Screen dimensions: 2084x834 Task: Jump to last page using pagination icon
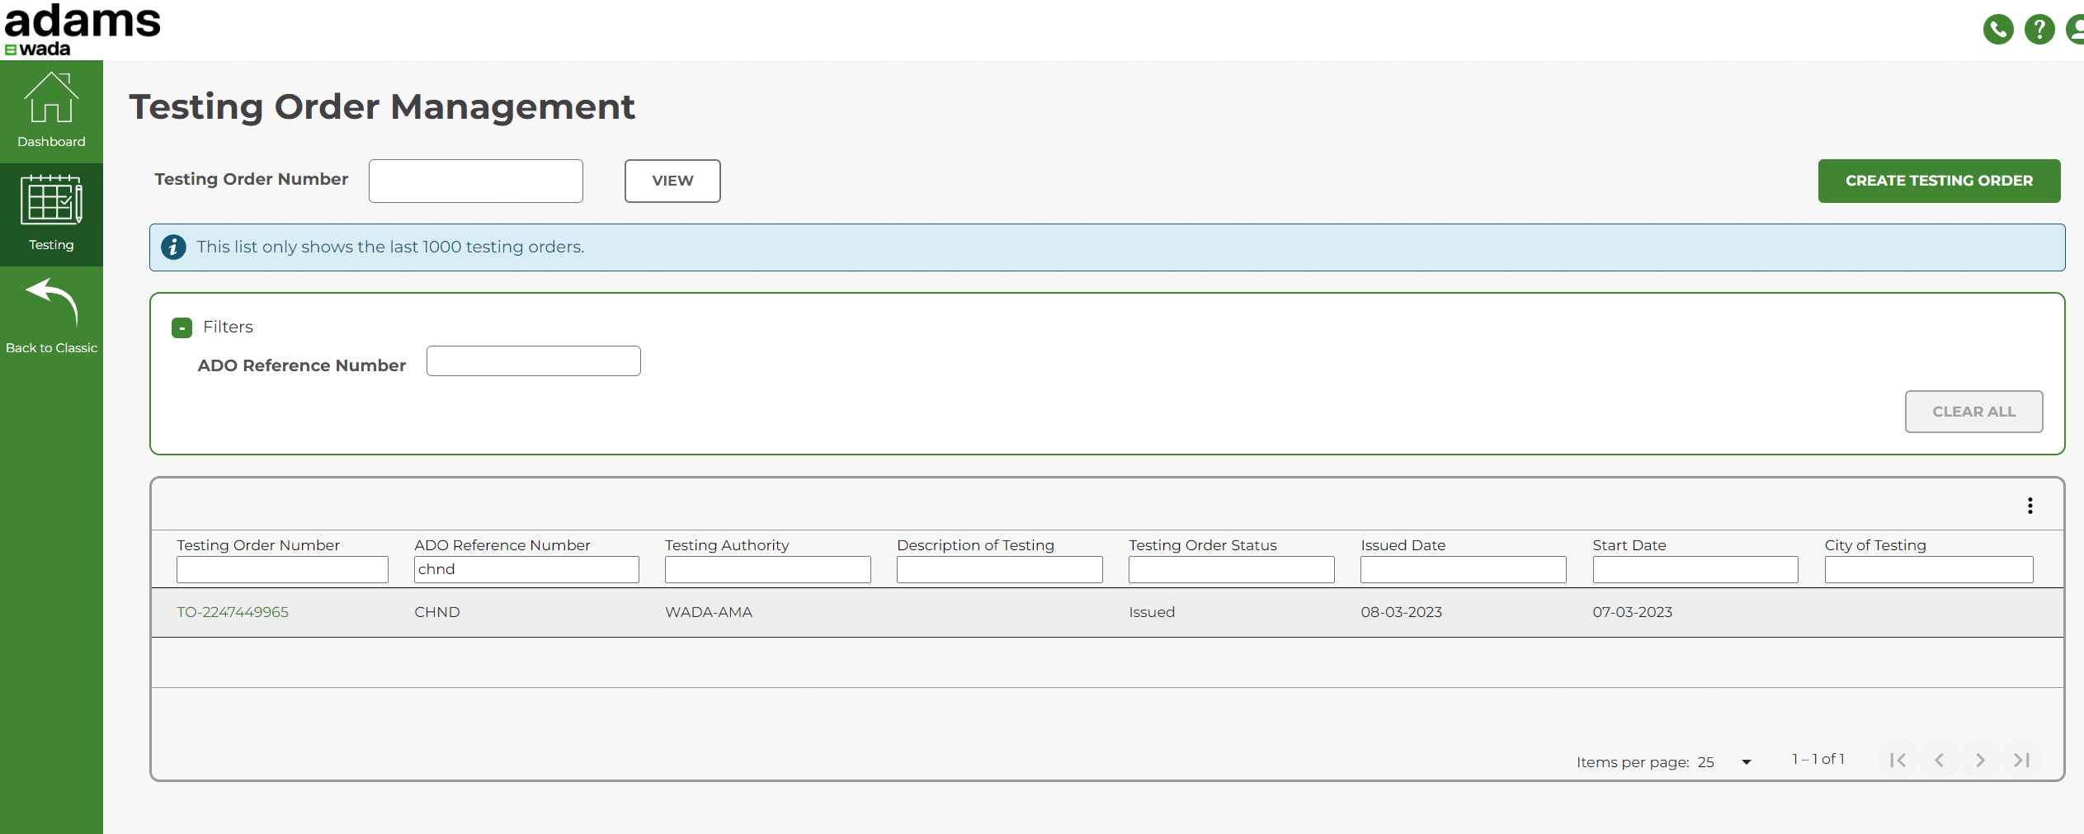point(2023,760)
